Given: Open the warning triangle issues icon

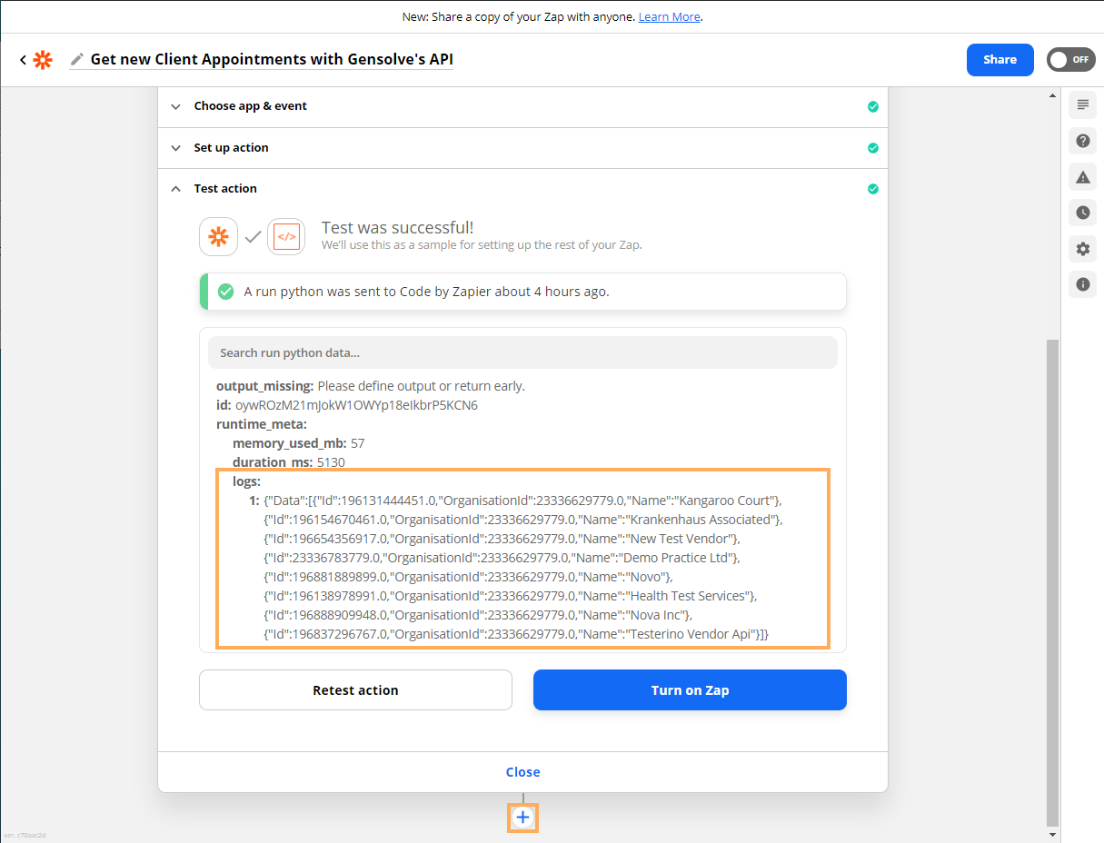Looking at the screenshot, I should [1082, 176].
